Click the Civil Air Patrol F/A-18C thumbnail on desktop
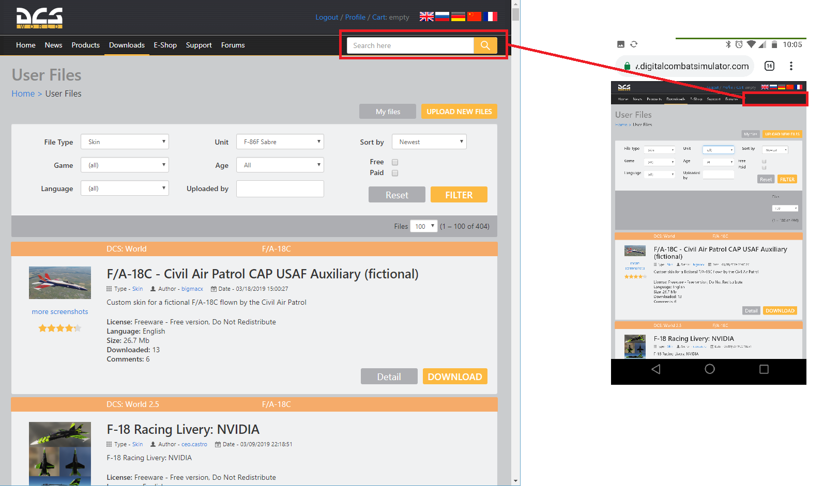This screenshot has height=486, width=839. click(60, 283)
